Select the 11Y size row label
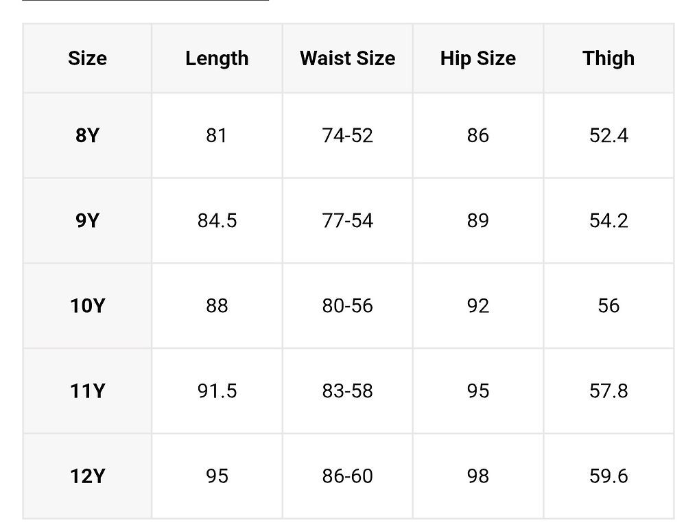 (87, 390)
